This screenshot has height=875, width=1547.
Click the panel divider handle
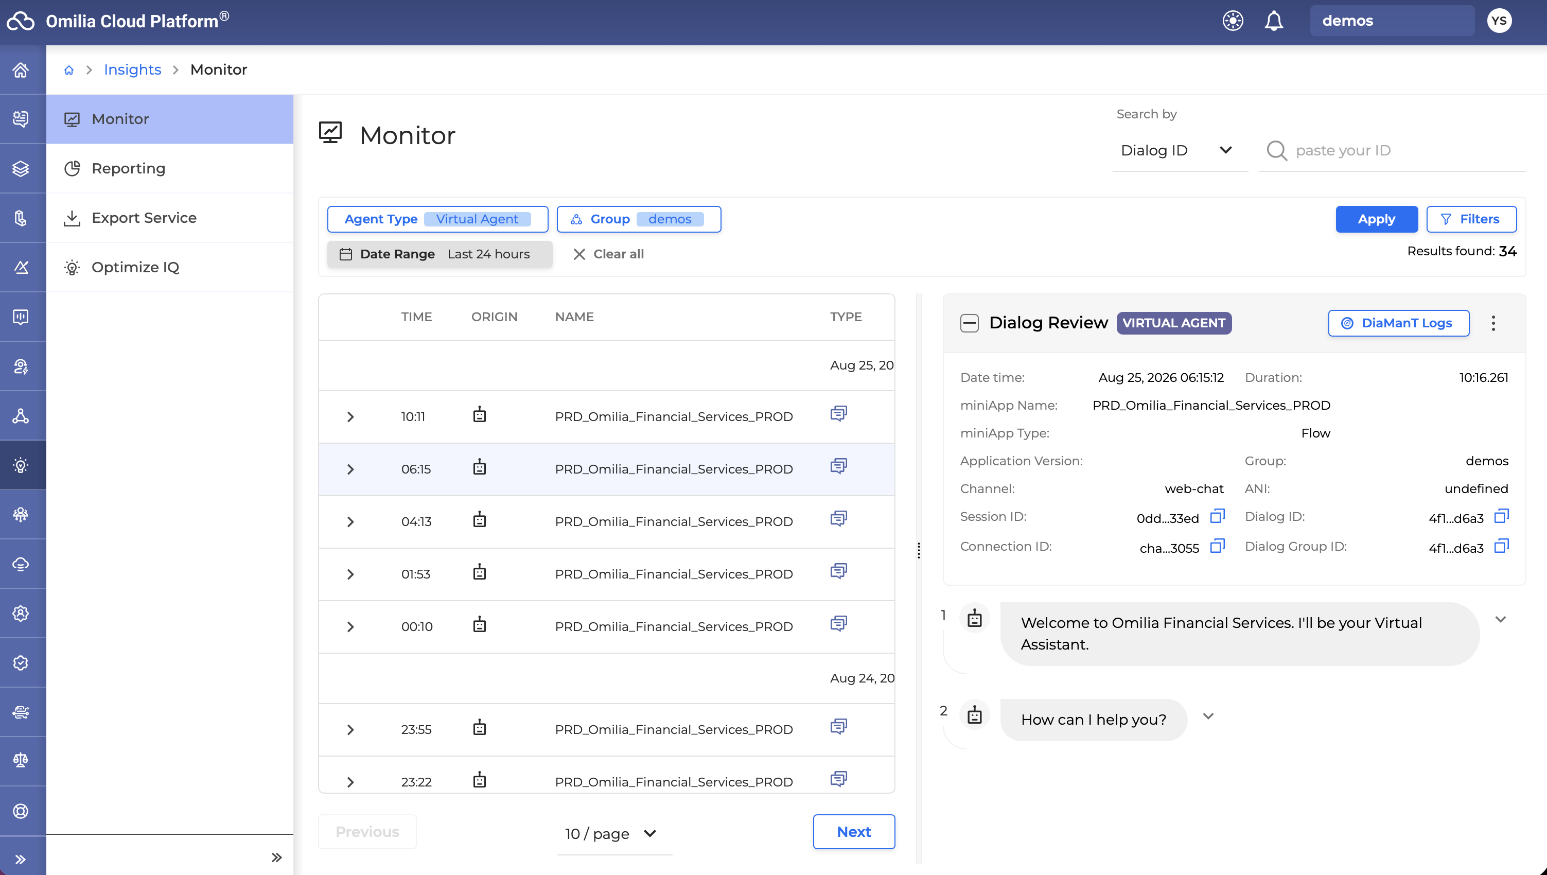point(919,550)
